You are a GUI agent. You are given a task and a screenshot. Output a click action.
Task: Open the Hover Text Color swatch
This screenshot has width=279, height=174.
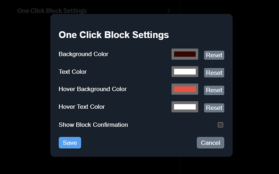(x=185, y=107)
